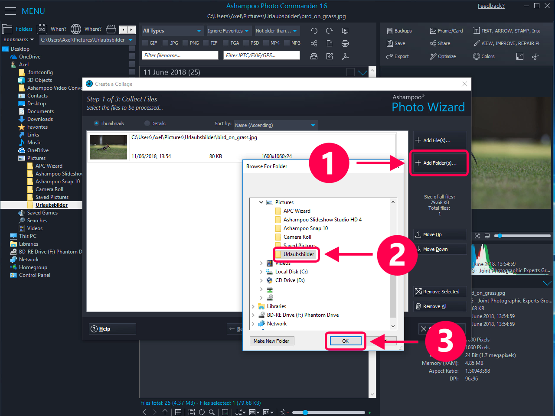This screenshot has height=416, width=555.
Task: Open the Export menu item
Action: pos(398,56)
